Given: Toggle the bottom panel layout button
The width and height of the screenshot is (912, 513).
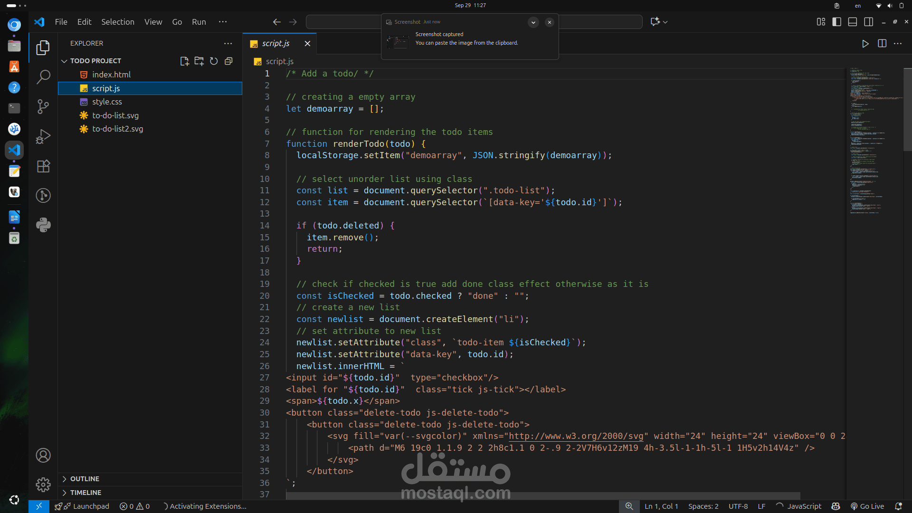Looking at the screenshot, I should (853, 22).
